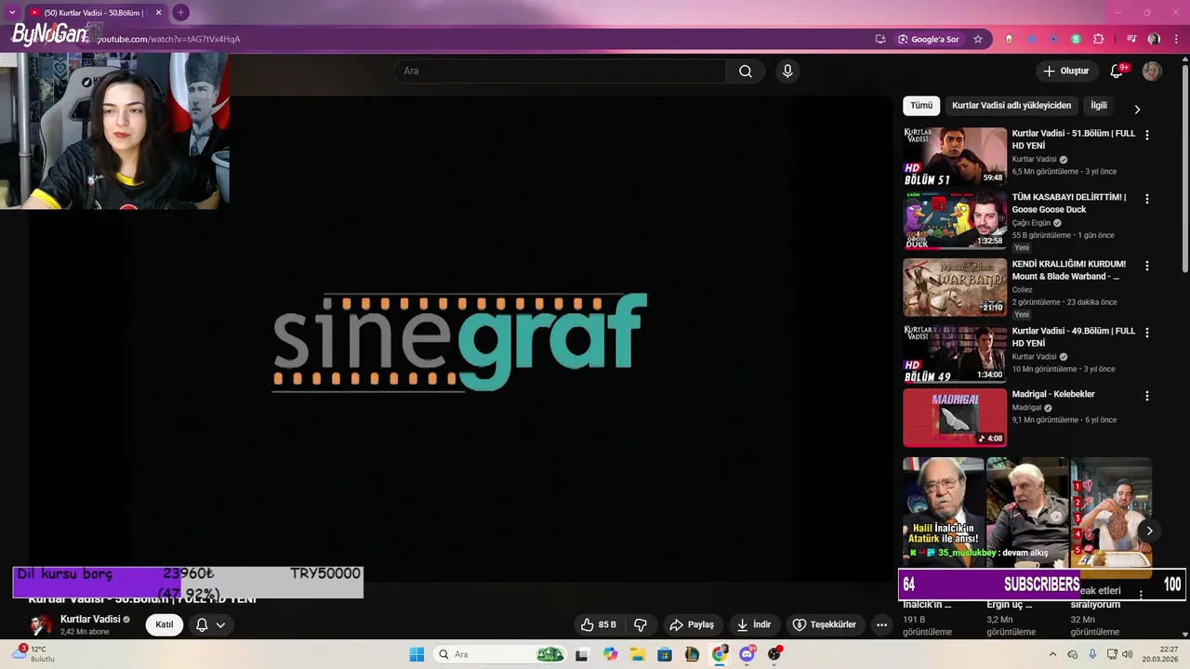The height and width of the screenshot is (669, 1190).
Task: Launch Copilot from the taskbar
Action: click(x=610, y=654)
